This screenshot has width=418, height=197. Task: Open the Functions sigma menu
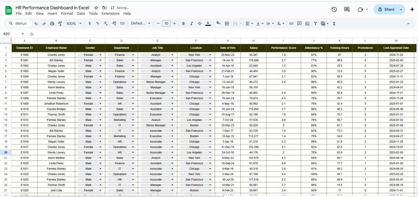[334, 24]
